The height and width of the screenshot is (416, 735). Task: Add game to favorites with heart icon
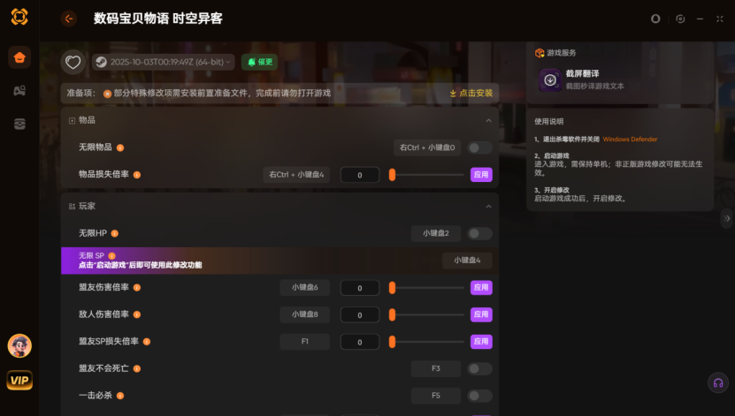[73, 62]
